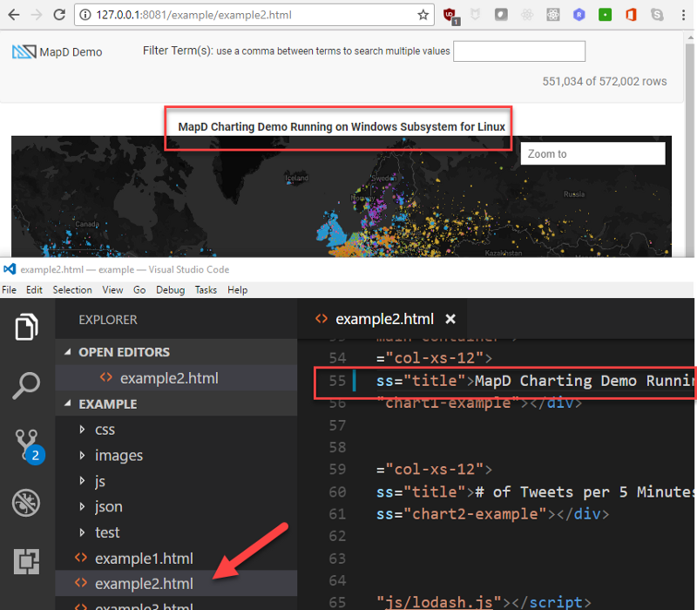The width and height of the screenshot is (697, 610).
Task: Bookmark this page with the star icon
Action: (423, 15)
